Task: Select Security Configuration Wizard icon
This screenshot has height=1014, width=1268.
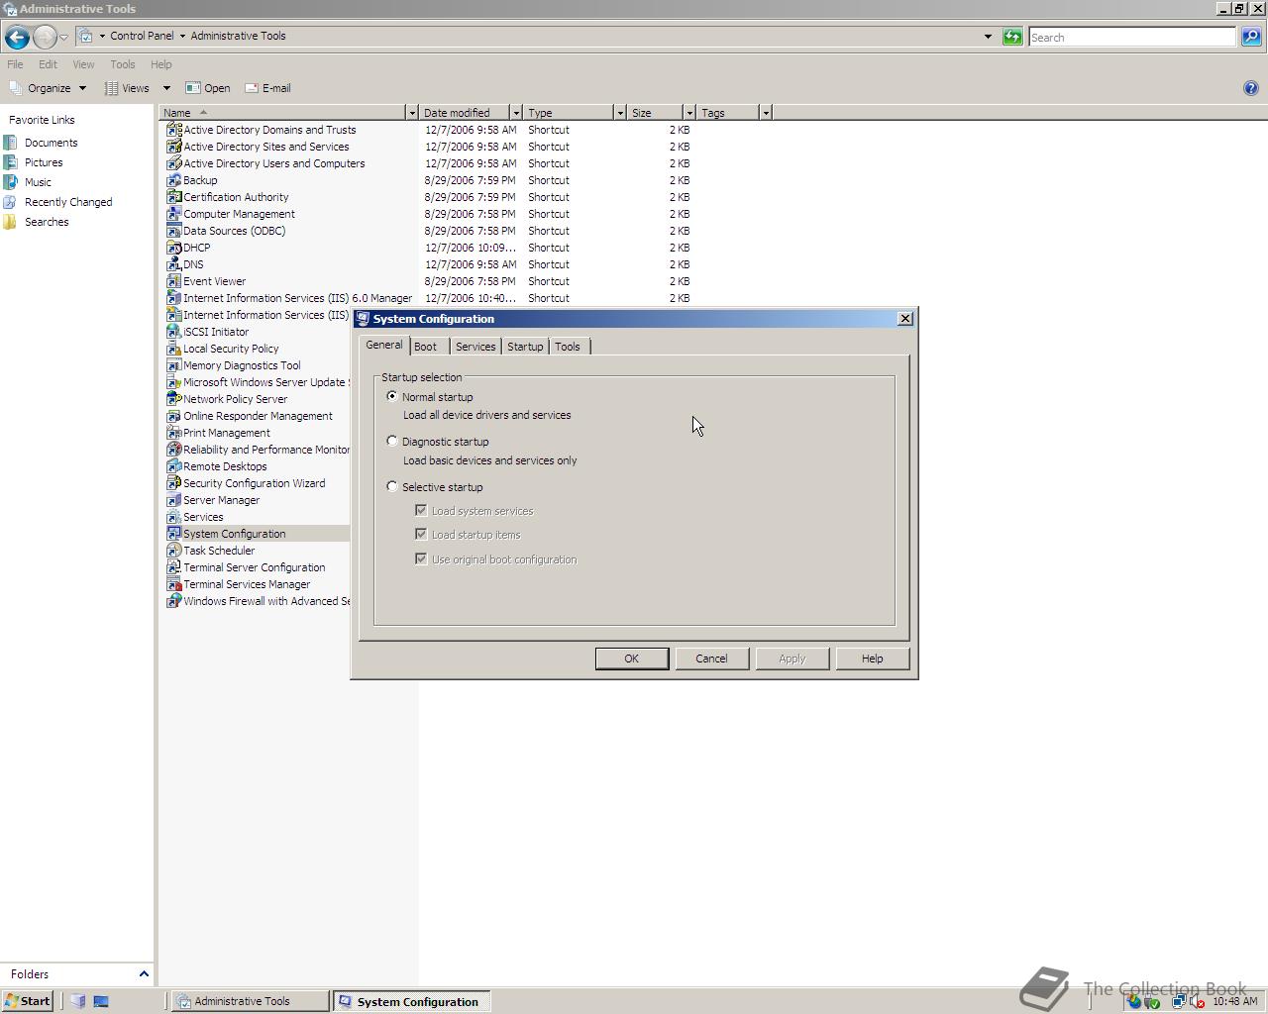Action: click(173, 483)
